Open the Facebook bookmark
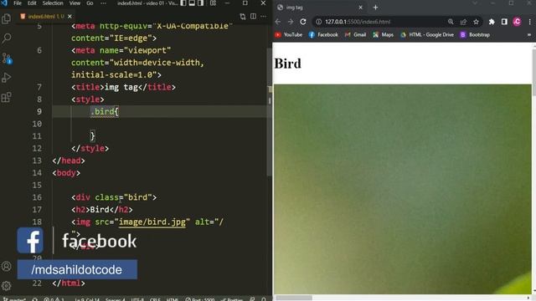This screenshot has width=536, height=301. coord(323,35)
